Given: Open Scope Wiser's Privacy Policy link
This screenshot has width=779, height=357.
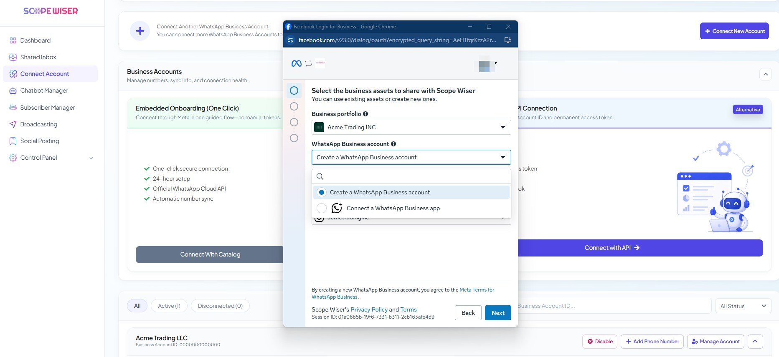Looking at the screenshot, I should [369, 309].
